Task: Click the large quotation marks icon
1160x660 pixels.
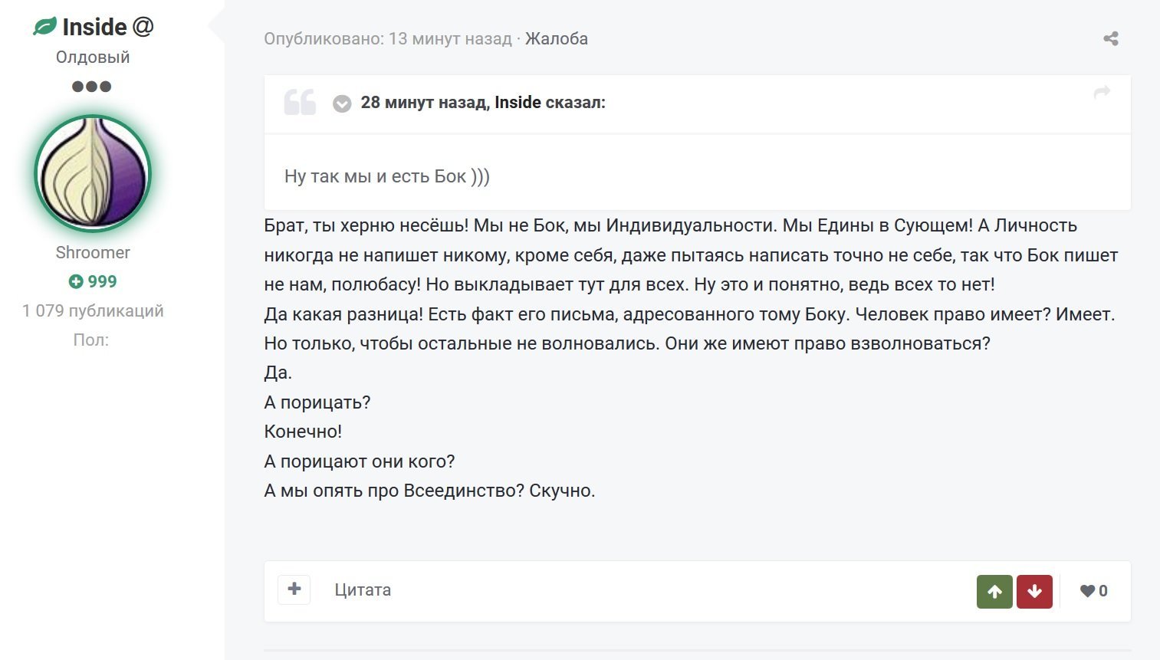Action: [300, 101]
